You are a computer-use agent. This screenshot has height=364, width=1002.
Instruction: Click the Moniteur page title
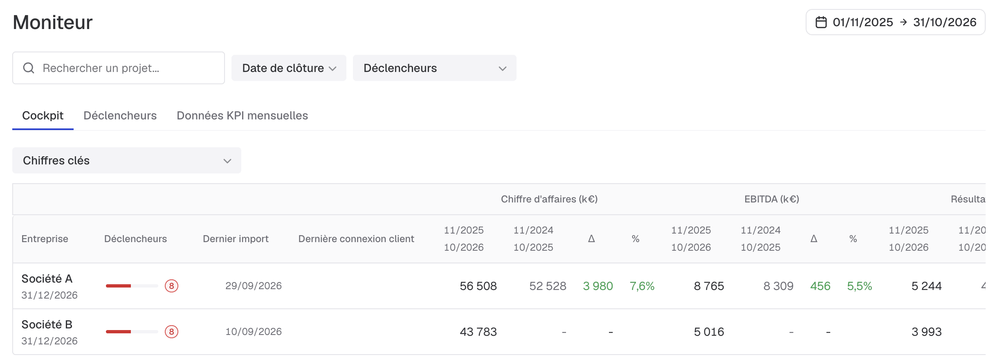point(53,22)
